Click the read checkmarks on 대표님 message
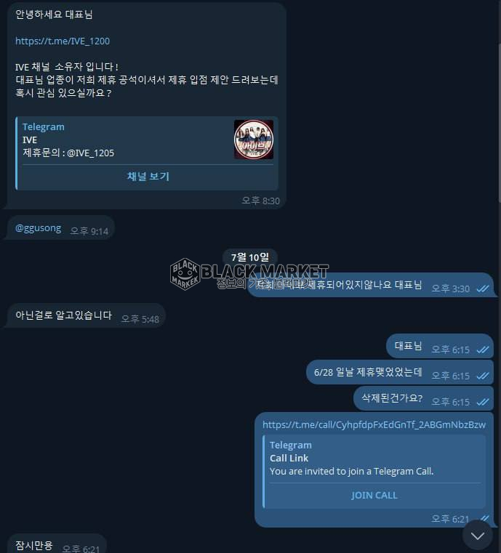The width and height of the screenshot is (501, 553). pos(482,350)
